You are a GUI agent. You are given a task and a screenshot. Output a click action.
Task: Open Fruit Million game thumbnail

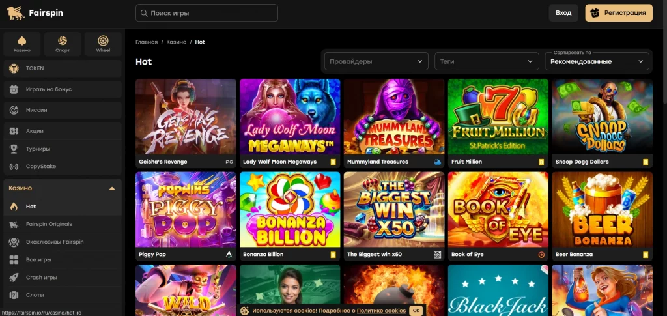(498, 117)
